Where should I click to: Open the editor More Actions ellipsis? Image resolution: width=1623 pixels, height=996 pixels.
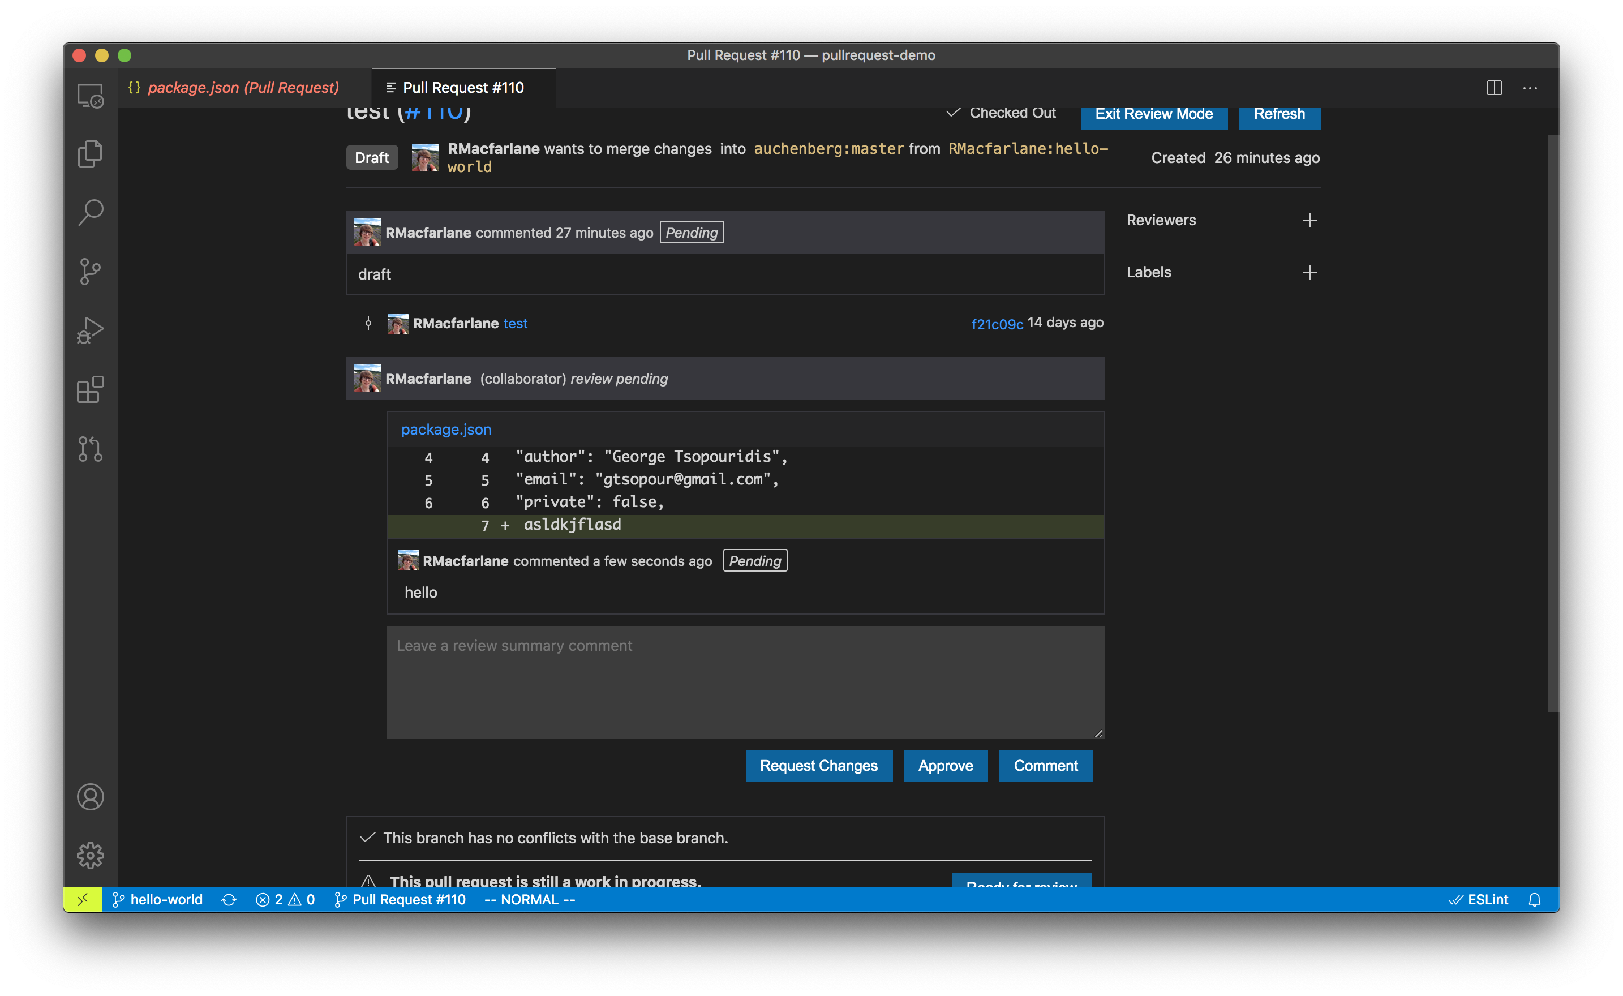(x=1530, y=88)
